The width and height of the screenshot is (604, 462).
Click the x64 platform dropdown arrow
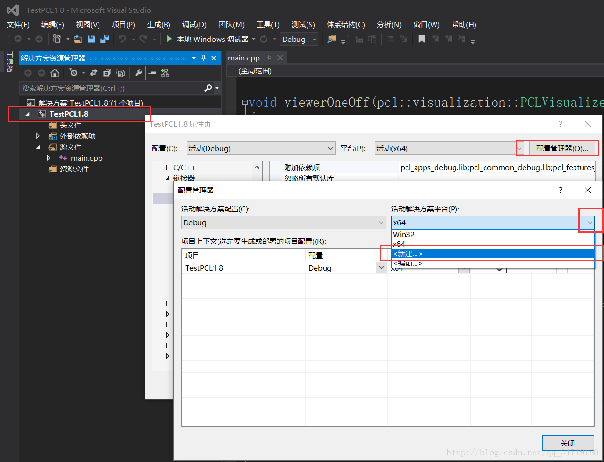tap(590, 222)
